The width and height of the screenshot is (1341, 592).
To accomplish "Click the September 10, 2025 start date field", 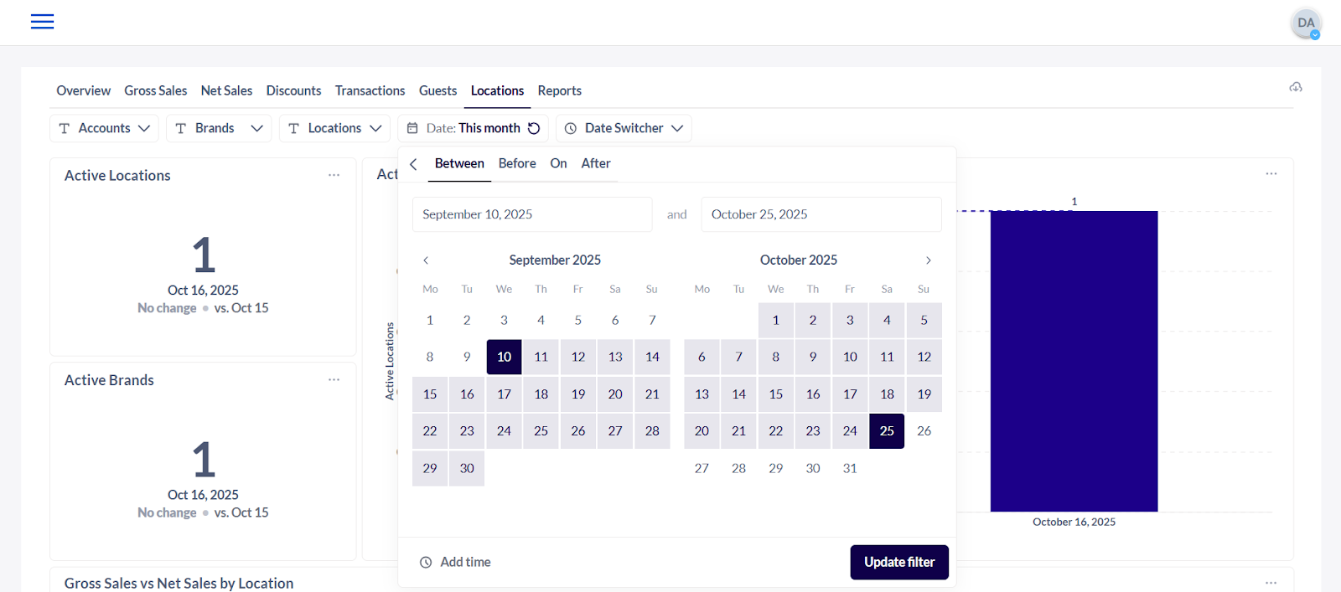I will coord(531,214).
